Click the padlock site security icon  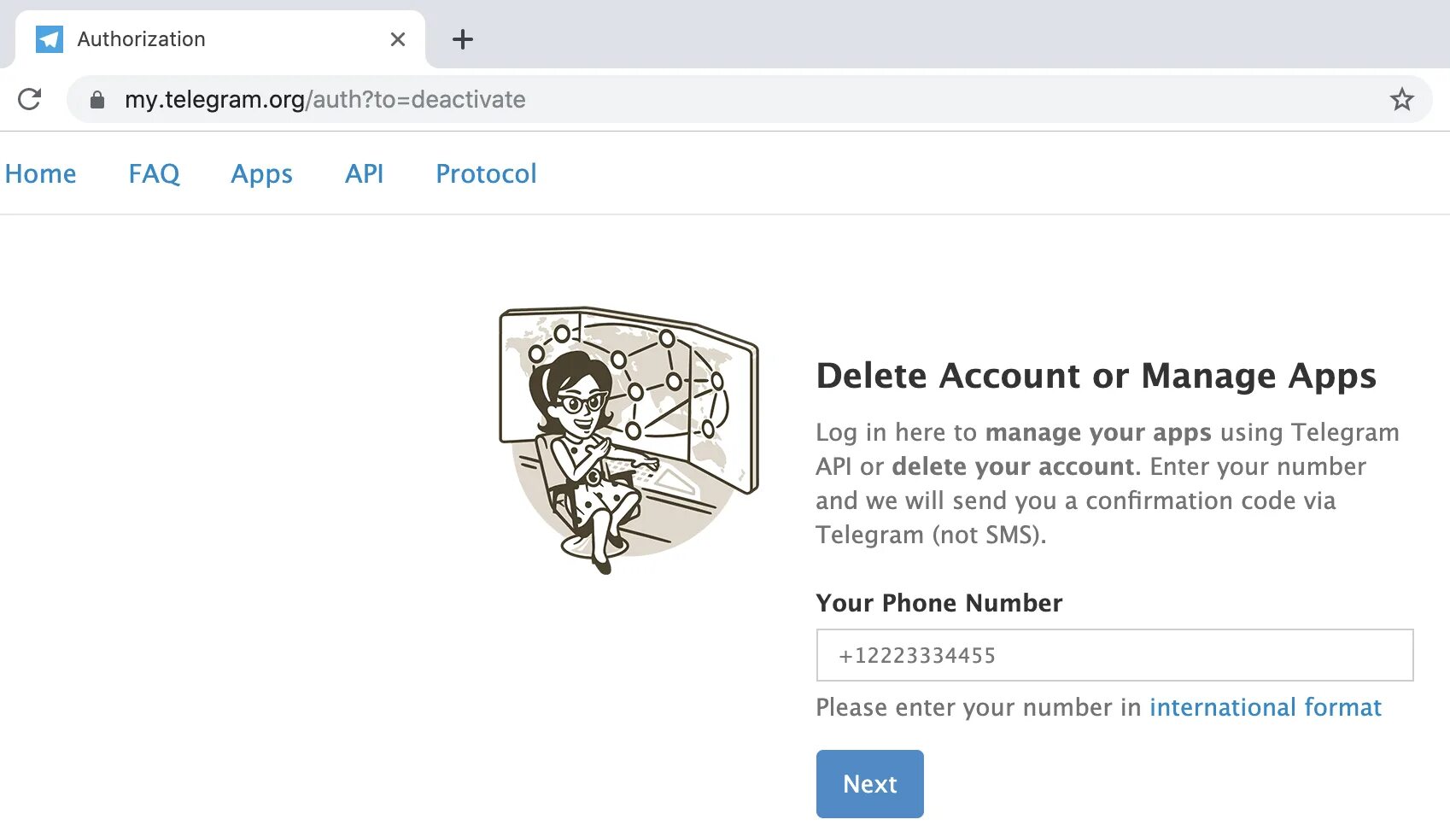pos(97,100)
